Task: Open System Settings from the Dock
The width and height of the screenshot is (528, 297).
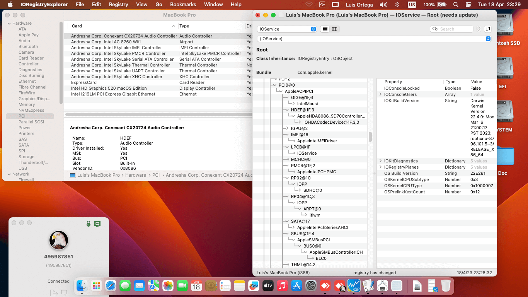Action: click(311, 286)
